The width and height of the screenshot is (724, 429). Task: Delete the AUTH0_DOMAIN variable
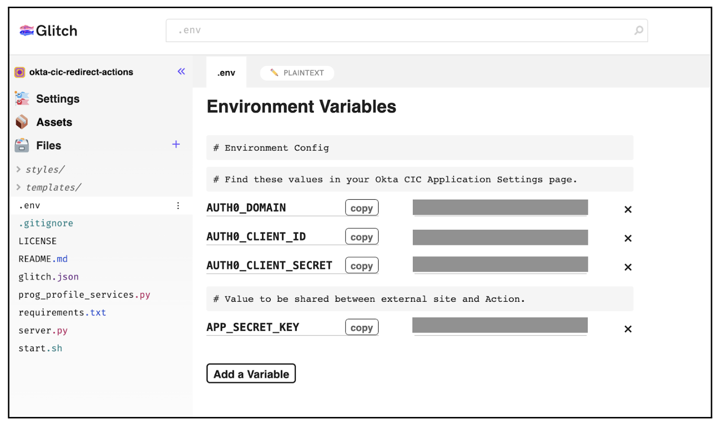click(x=627, y=209)
